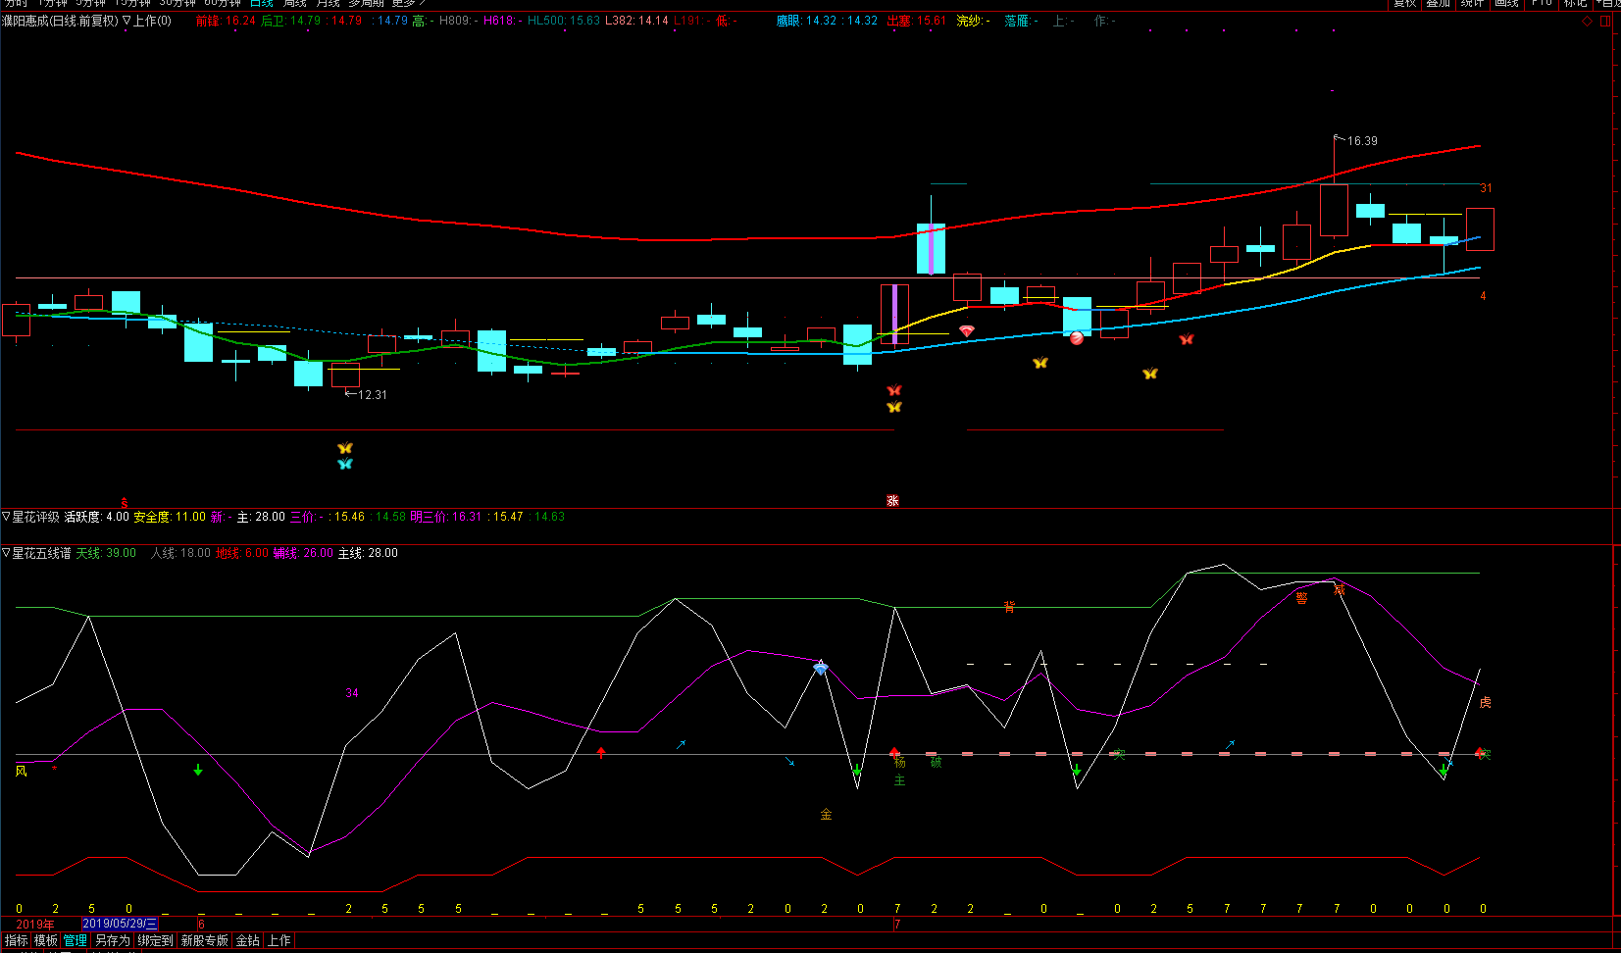Click the 标记 button in top toolbar

(x=1575, y=4)
